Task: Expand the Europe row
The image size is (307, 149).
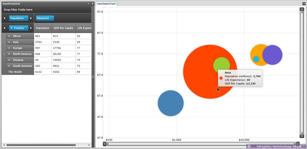Action: (9, 48)
